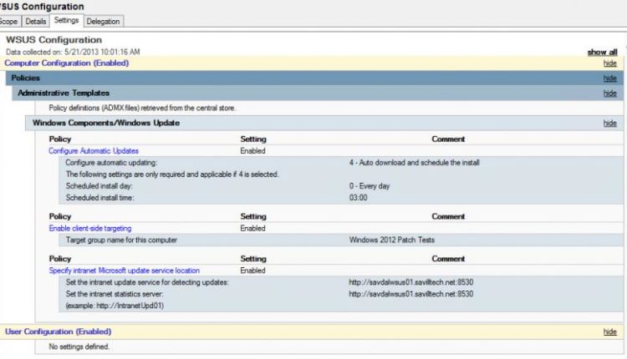Click hide link on Administrative Templates row
The height and width of the screenshot is (359, 627).
(x=609, y=94)
